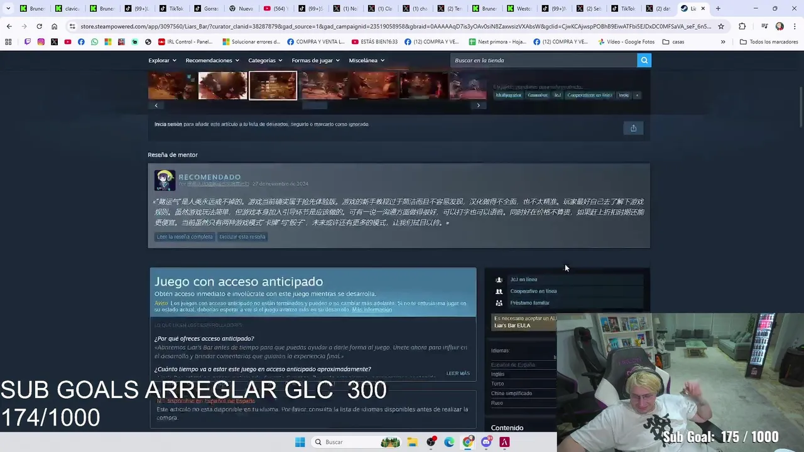Open the Twitch bookmark icon
Image resolution: width=804 pixels, height=452 pixels.
point(28,41)
